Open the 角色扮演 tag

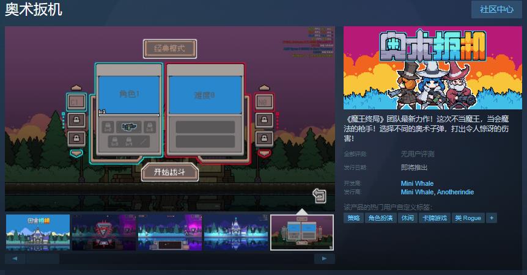pos(380,218)
